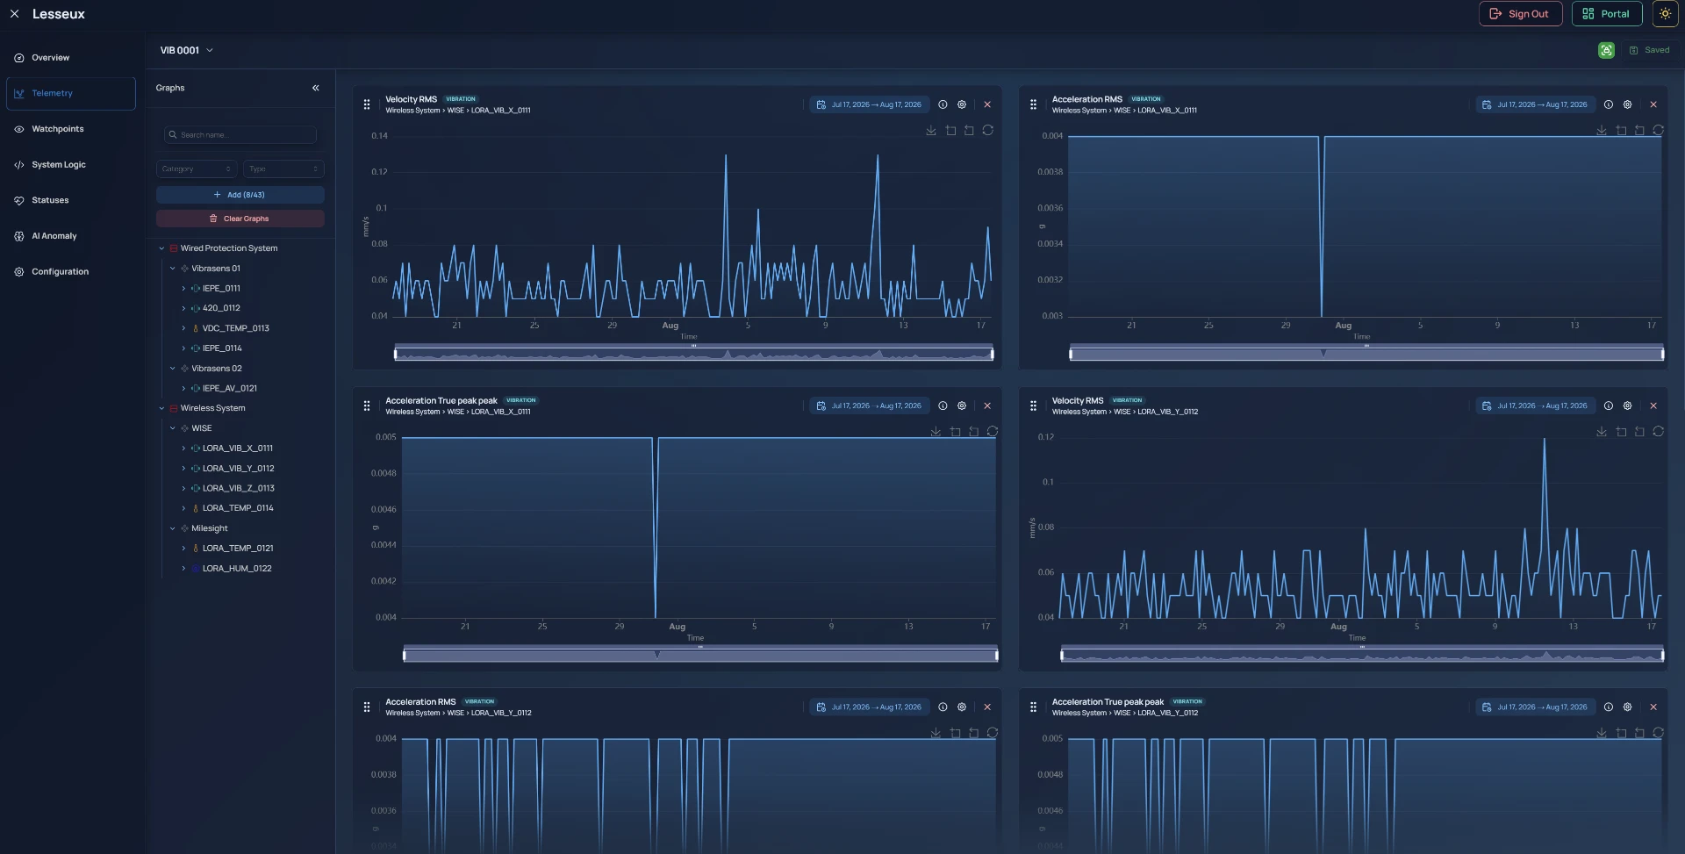Screen dimensions: 1685x854
Task: Click the Add (8/43) button
Action: [x=240, y=195]
